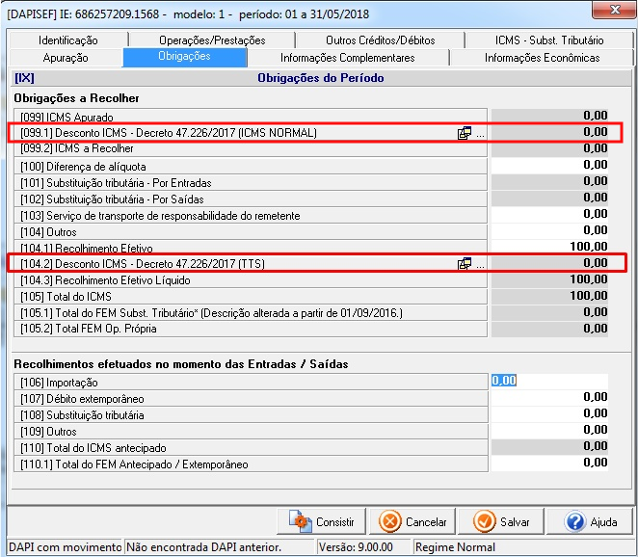Select the Obrigações tab

pyautogui.click(x=183, y=57)
